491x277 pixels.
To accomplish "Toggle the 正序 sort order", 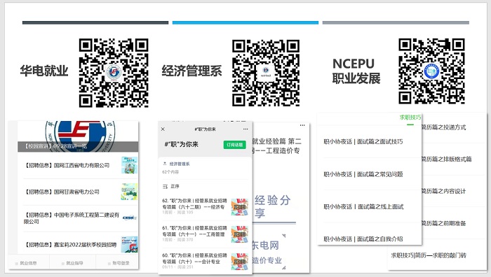I will (x=171, y=187).
